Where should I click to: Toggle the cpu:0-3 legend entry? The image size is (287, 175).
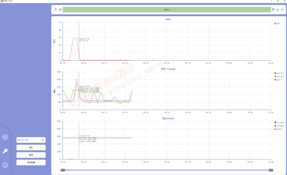click(279, 73)
